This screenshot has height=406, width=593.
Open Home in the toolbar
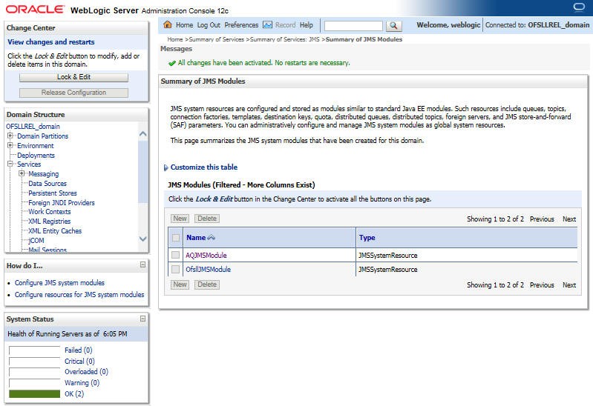(184, 25)
